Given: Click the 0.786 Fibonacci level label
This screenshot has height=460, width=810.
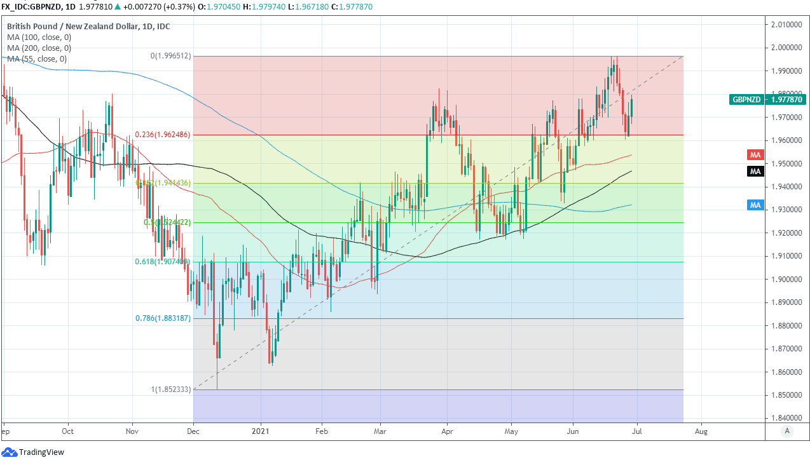Looking at the screenshot, I should click(163, 318).
